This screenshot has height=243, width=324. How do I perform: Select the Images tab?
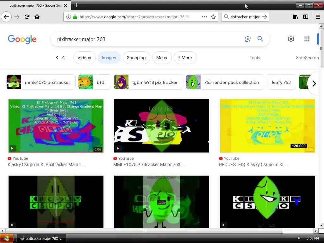point(109,58)
